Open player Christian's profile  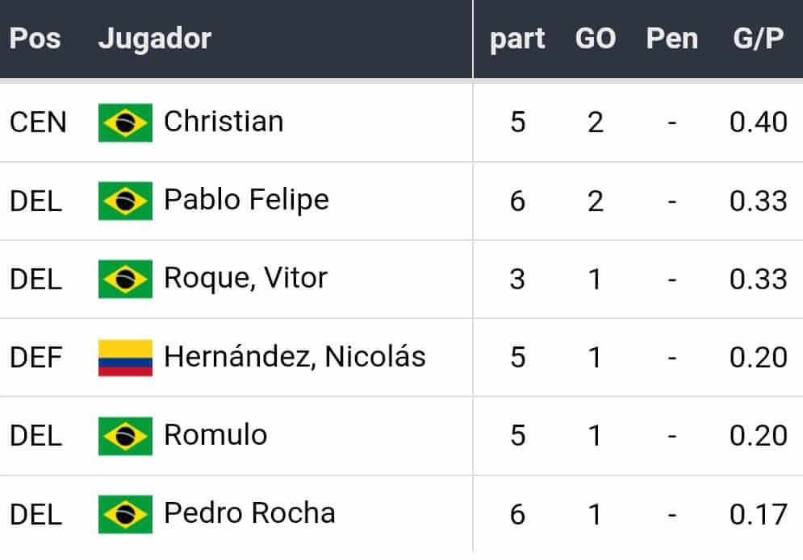[224, 122]
